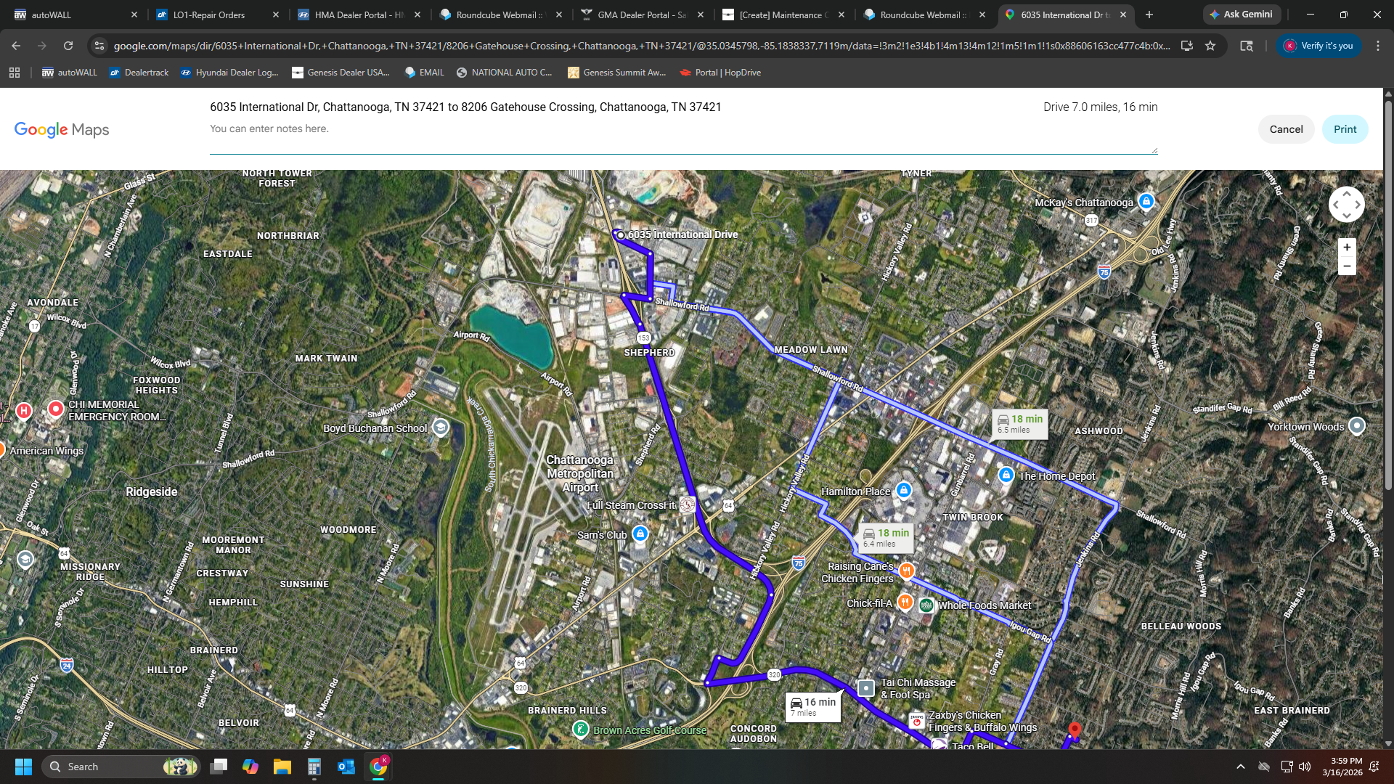This screenshot has width=1394, height=784.
Task: Cancel the print view
Action: coord(1286,129)
